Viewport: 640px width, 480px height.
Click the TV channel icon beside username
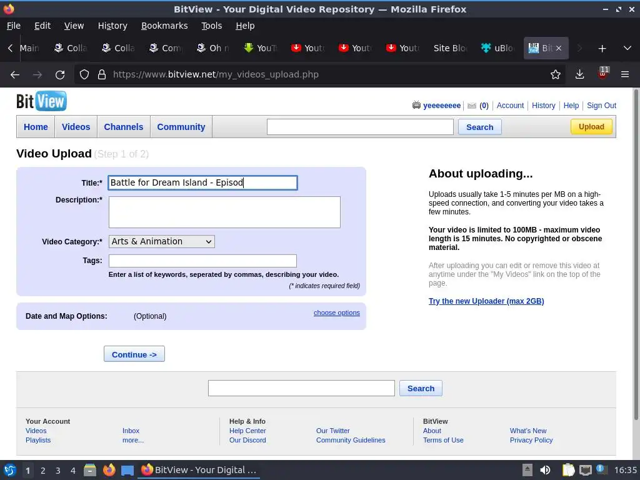click(x=416, y=105)
